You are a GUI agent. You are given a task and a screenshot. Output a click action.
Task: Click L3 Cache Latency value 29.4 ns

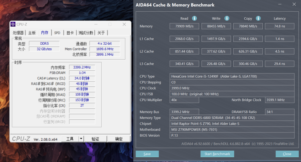[279, 64]
